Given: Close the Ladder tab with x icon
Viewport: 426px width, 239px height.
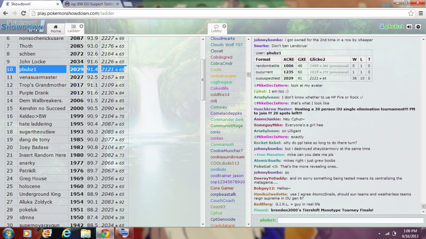Looking at the screenshot, I should [81, 26].
